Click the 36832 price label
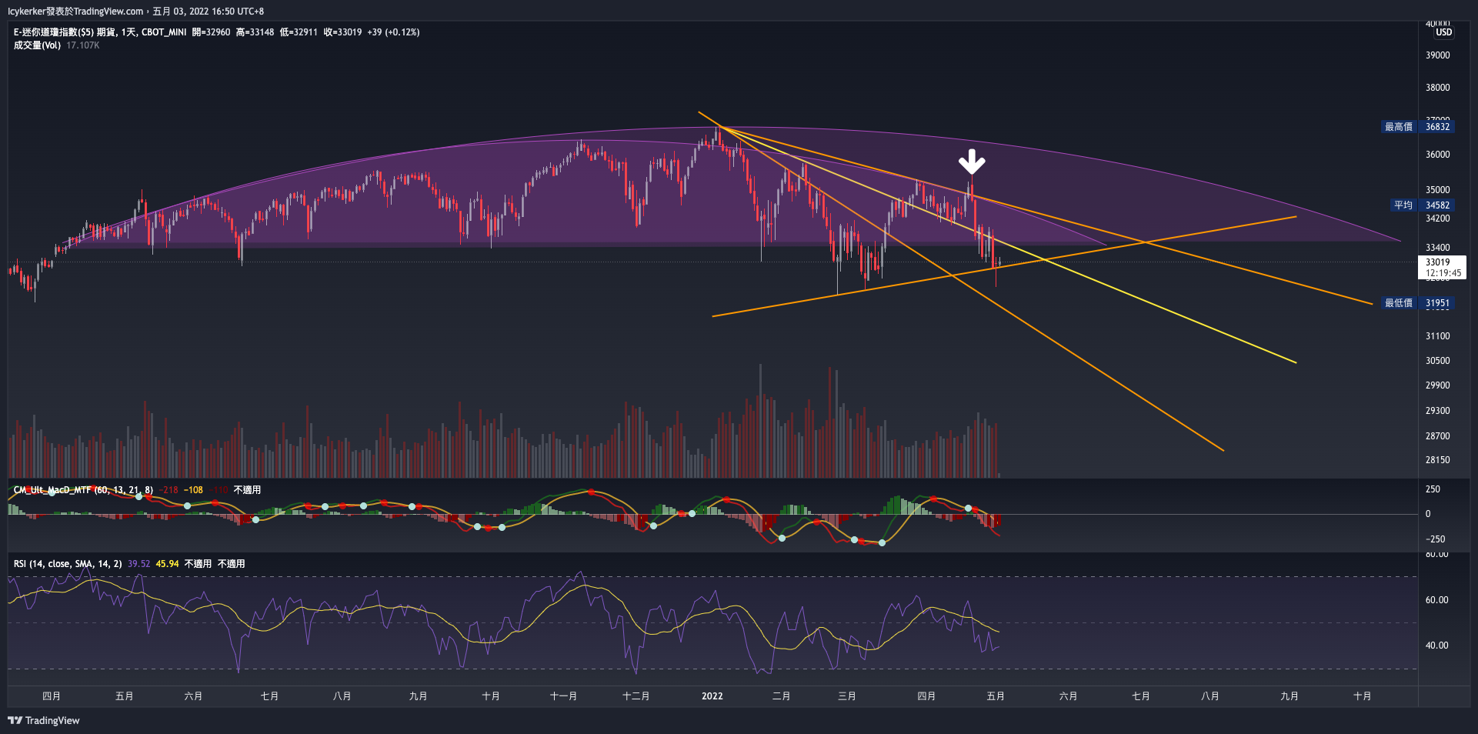This screenshot has width=1478, height=734. click(x=1437, y=127)
